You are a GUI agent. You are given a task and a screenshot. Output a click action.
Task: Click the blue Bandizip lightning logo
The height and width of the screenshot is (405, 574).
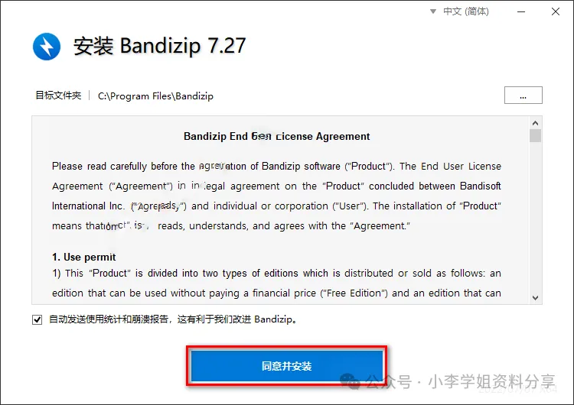(47, 47)
